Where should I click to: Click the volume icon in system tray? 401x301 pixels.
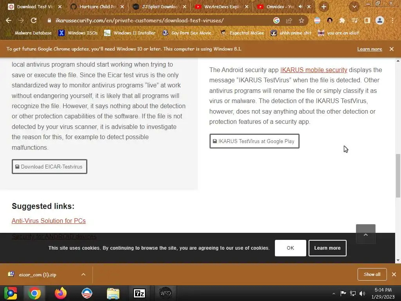[362, 293]
